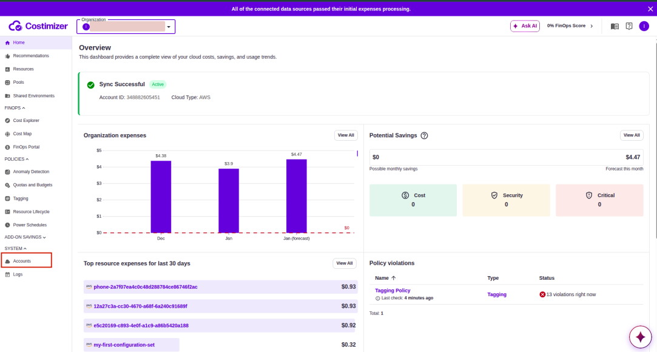Screen dimensions: 657x352
Task: Click the Cost savings card
Action: point(413,200)
